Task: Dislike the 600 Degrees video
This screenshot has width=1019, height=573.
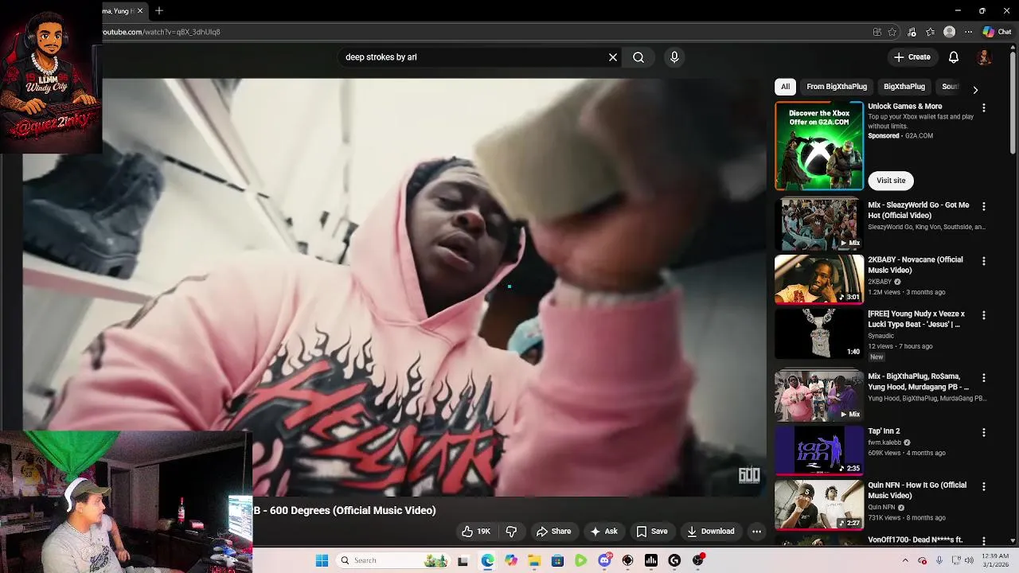Action: 511,532
